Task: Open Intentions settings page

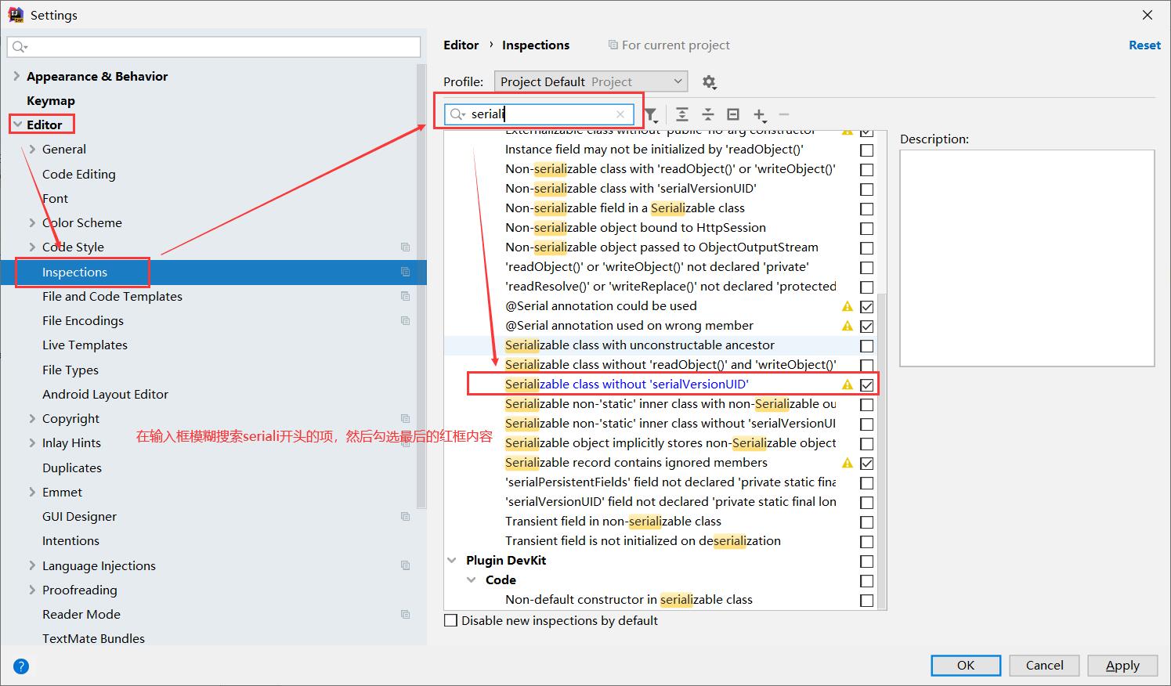Action: [70, 540]
